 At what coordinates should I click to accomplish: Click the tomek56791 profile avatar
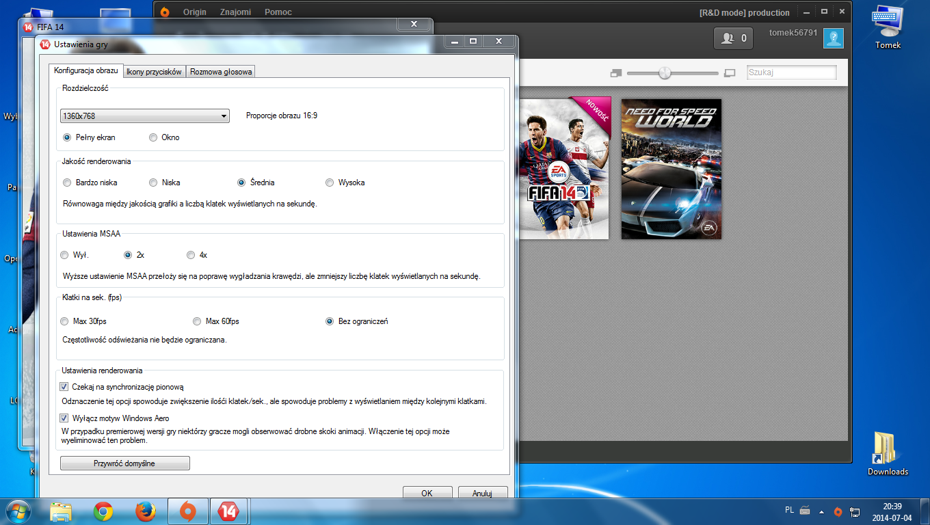click(x=833, y=39)
